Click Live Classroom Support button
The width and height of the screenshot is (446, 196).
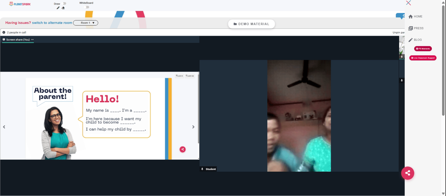[x=423, y=58]
